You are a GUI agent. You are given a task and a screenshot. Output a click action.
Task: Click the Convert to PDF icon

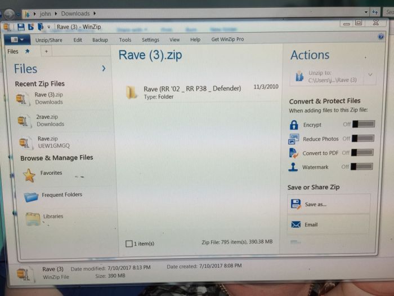click(x=293, y=153)
